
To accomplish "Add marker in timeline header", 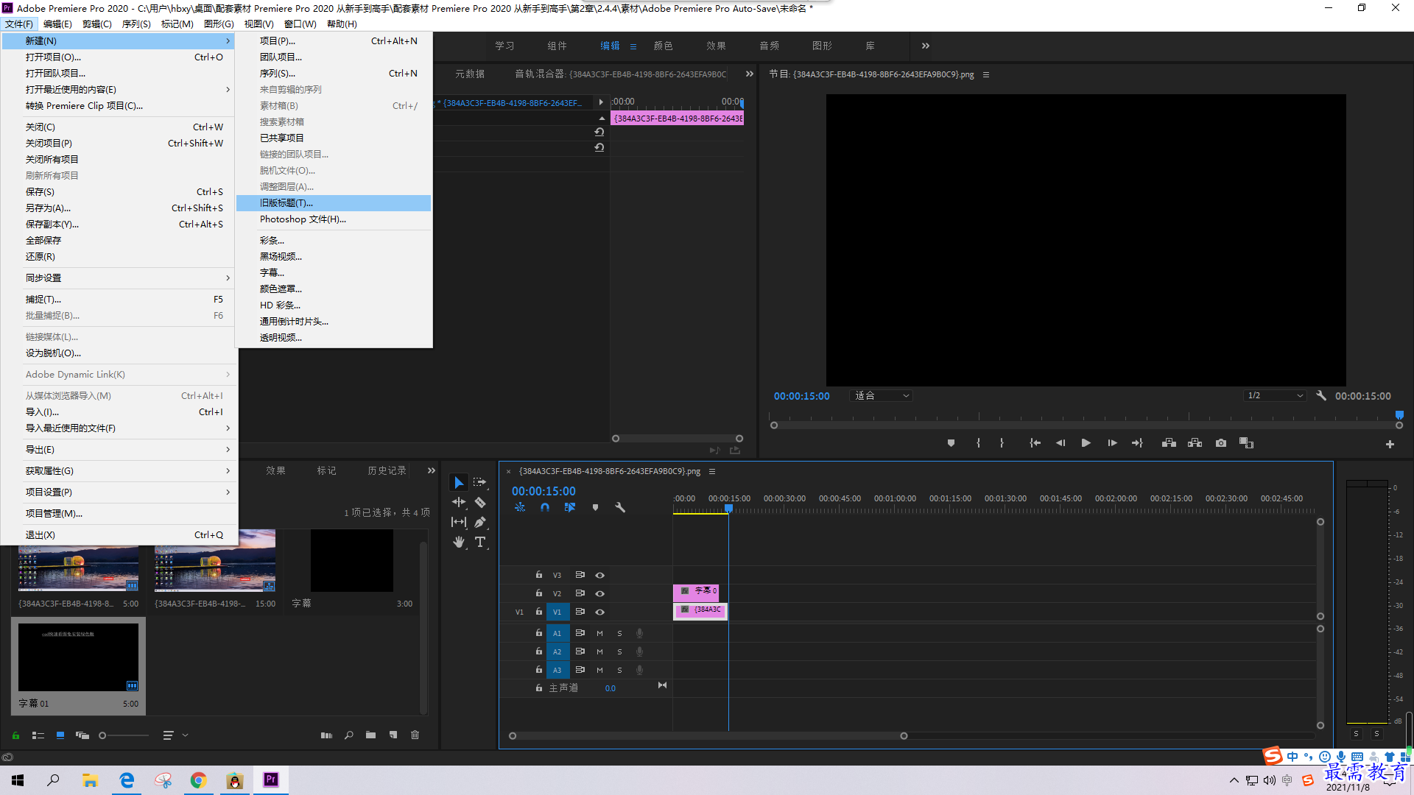I will click(595, 507).
